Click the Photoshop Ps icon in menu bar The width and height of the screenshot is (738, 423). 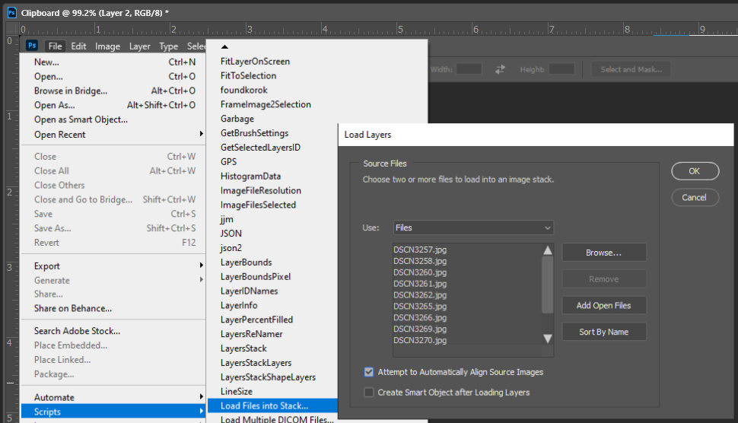31,46
